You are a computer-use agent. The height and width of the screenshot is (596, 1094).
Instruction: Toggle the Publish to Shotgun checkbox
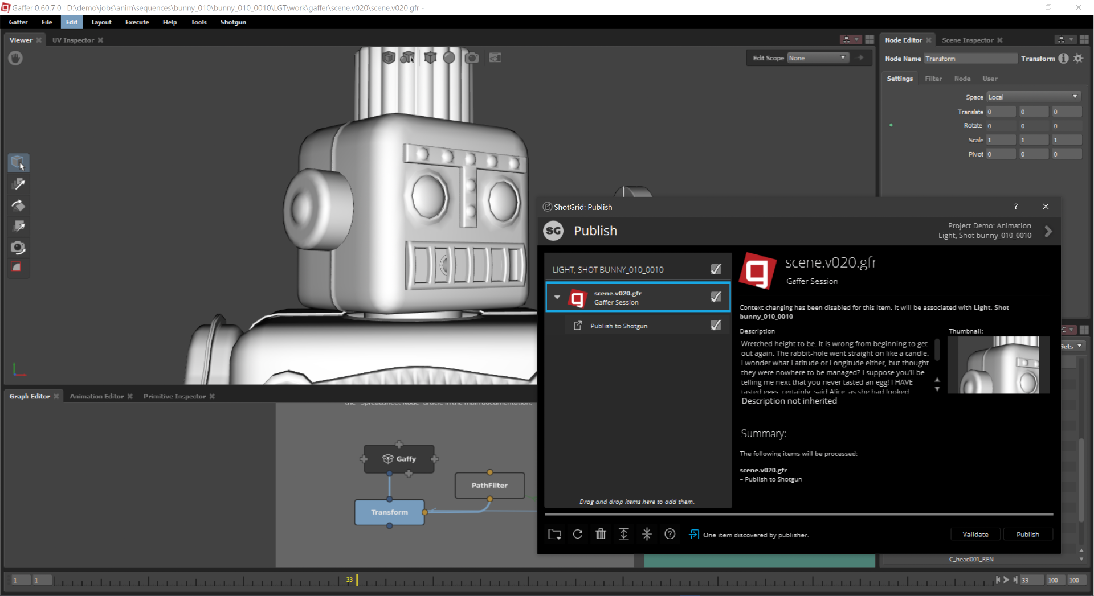716,325
